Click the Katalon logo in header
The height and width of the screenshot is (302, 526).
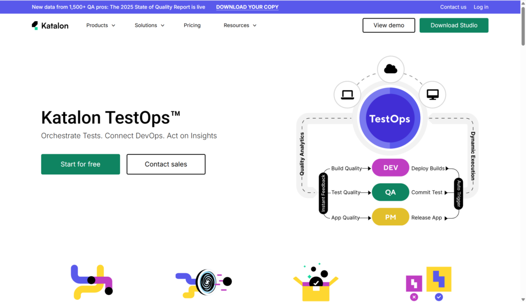coord(50,25)
